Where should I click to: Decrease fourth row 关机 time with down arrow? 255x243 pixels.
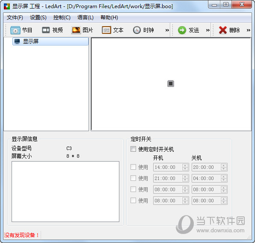[224, 202]
